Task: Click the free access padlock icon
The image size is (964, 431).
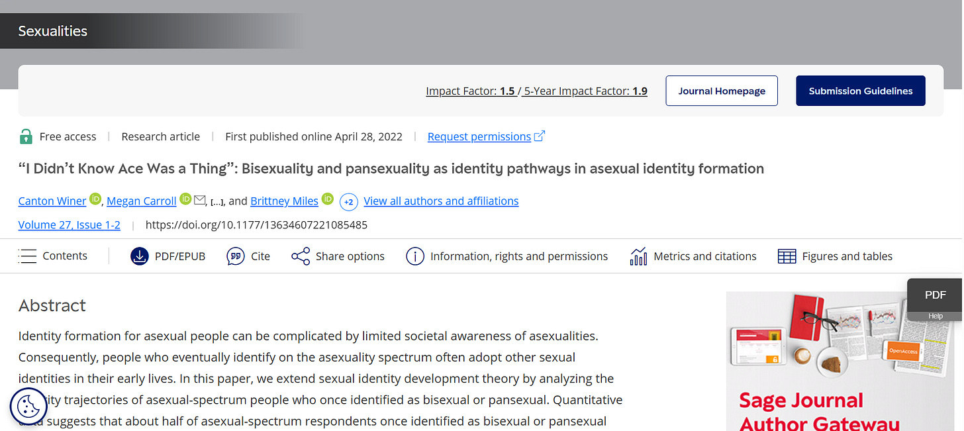Action: [x=26, y=136]
